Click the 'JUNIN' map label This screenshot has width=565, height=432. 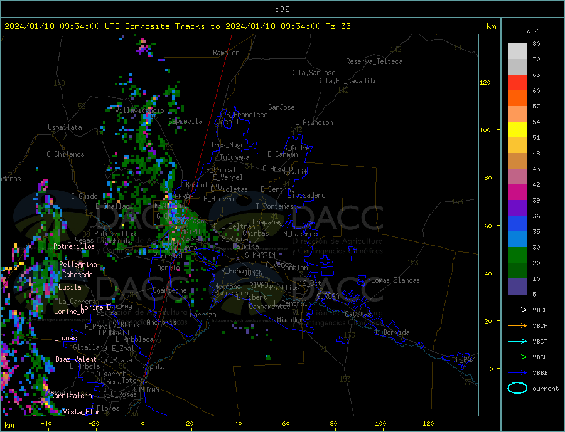pos(254,273)
